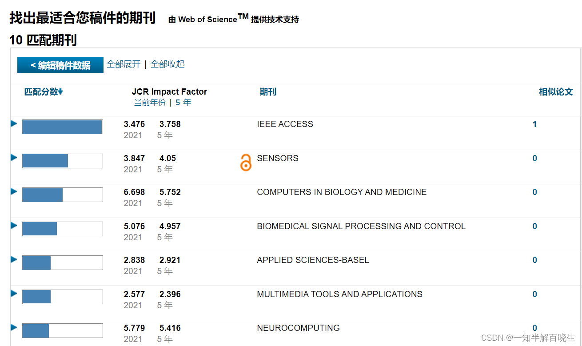Click the 编辑稿件数据 button
Viewport: 582px width, 346px height.
60,65
